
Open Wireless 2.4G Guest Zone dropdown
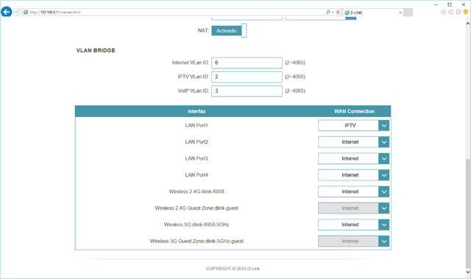pos(353,208)
